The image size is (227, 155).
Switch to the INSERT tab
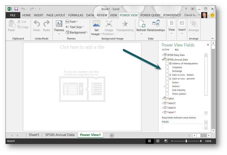click(39, 15)
